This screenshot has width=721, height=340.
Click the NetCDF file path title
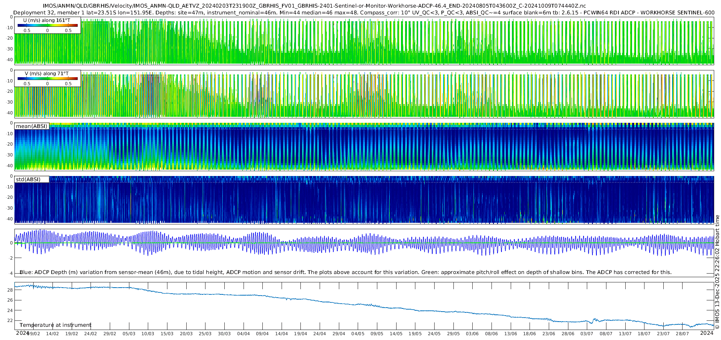314,6
